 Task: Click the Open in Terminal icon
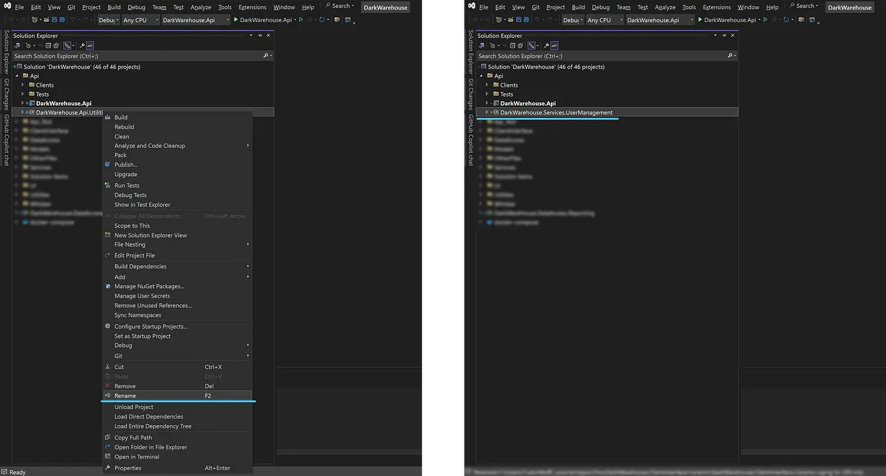click(x=108, y=456)
